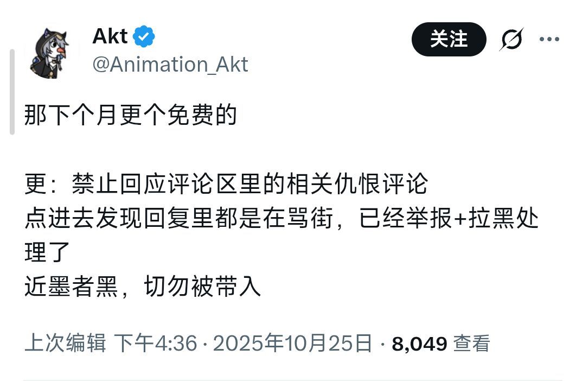Screen dimensions: 576x381
Task: Click the 下午4:36 timestamp
Action: tap(155, 344)
